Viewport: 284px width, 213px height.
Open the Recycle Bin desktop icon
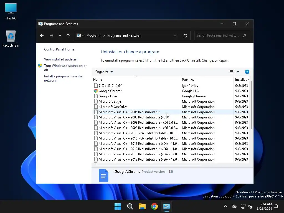11,38
